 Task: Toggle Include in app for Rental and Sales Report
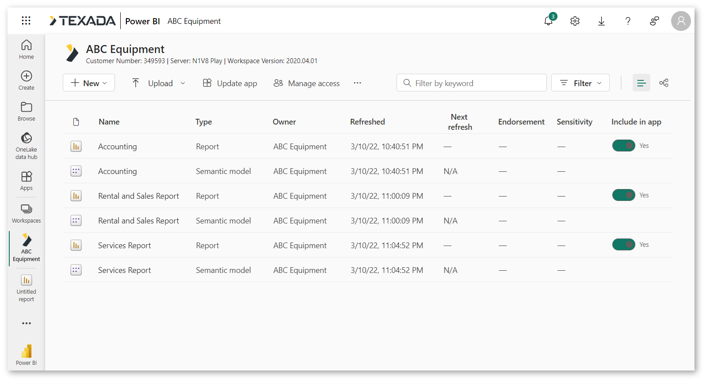coord(624,195)
